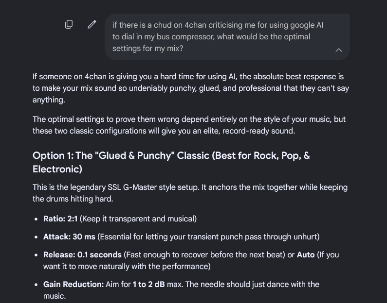This screenshot has width=387, height=303.
Task: Edit the prompt using the pencil icon
Action: 92,24
